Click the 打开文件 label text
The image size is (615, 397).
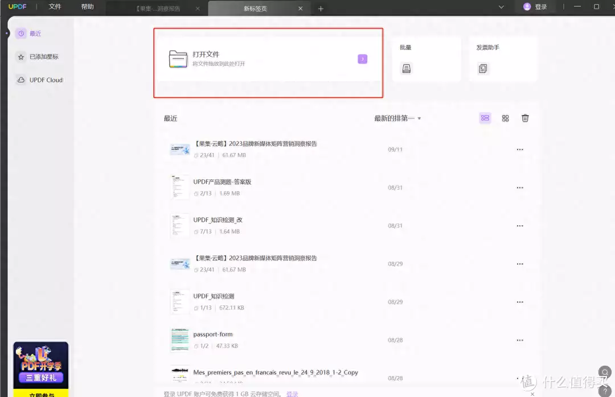coord(206,55)
